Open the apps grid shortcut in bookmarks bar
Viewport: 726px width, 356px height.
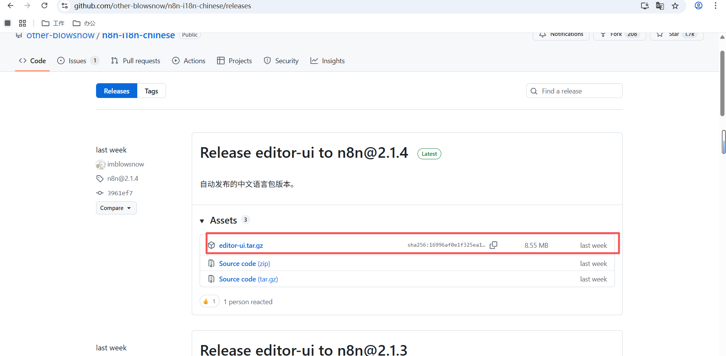pyautogui.click(x=22, y=23)
